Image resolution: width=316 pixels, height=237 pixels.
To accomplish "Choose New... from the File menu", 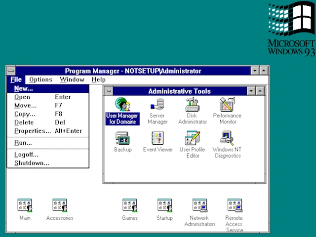I will tap(48, 88).
